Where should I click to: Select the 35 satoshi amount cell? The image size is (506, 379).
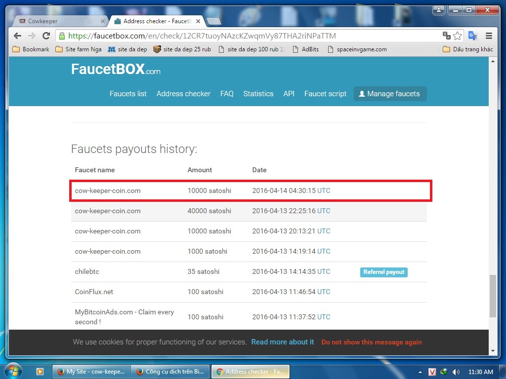[203, 271]
